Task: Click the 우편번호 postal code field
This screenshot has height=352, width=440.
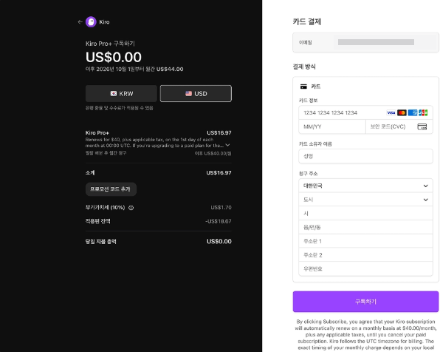Action: [365, 268]
